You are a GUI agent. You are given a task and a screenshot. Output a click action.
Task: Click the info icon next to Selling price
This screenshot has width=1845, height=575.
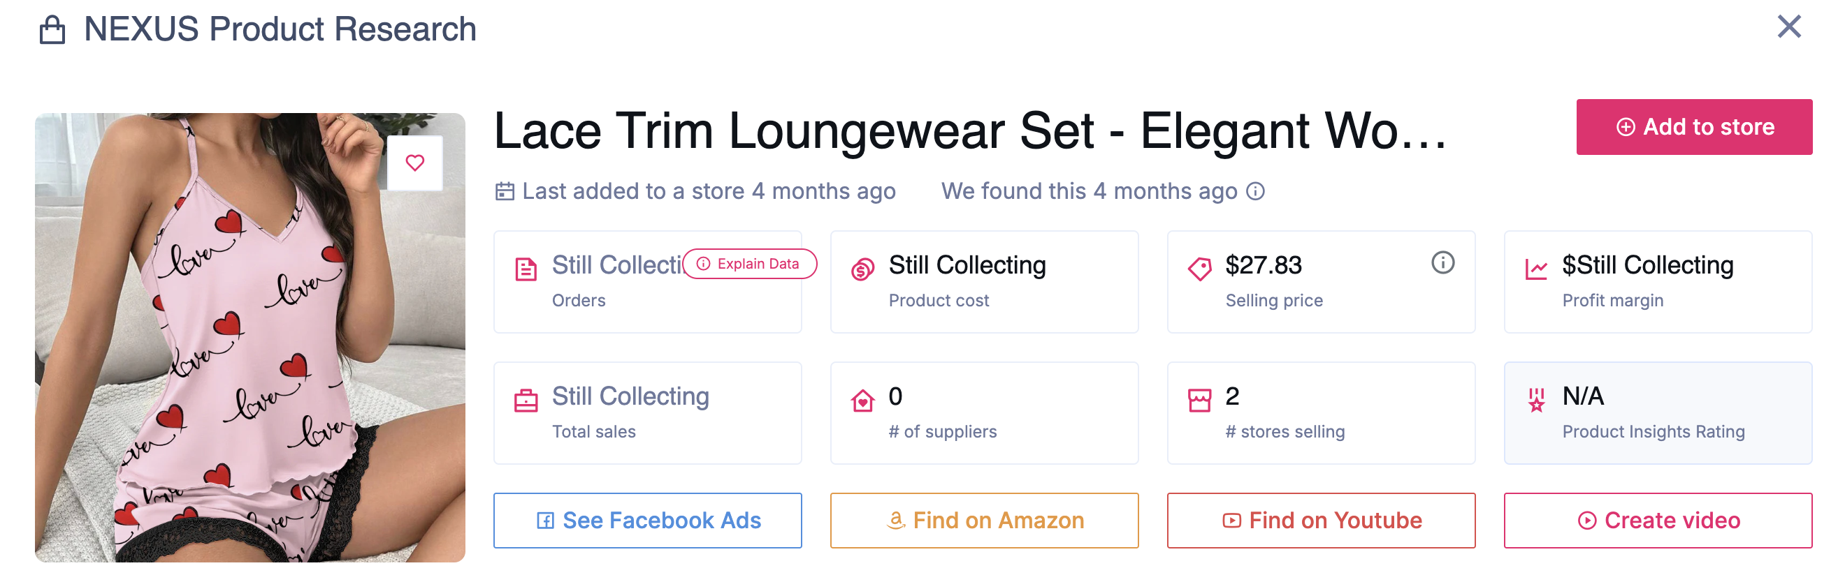(x=1442, y=262)
